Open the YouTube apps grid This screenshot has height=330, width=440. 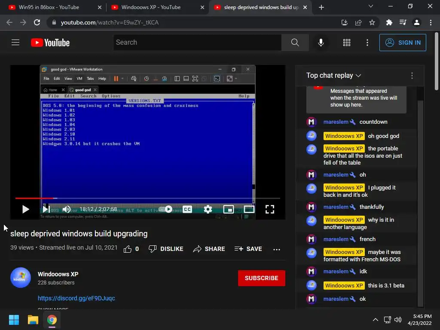coord(347,43)
